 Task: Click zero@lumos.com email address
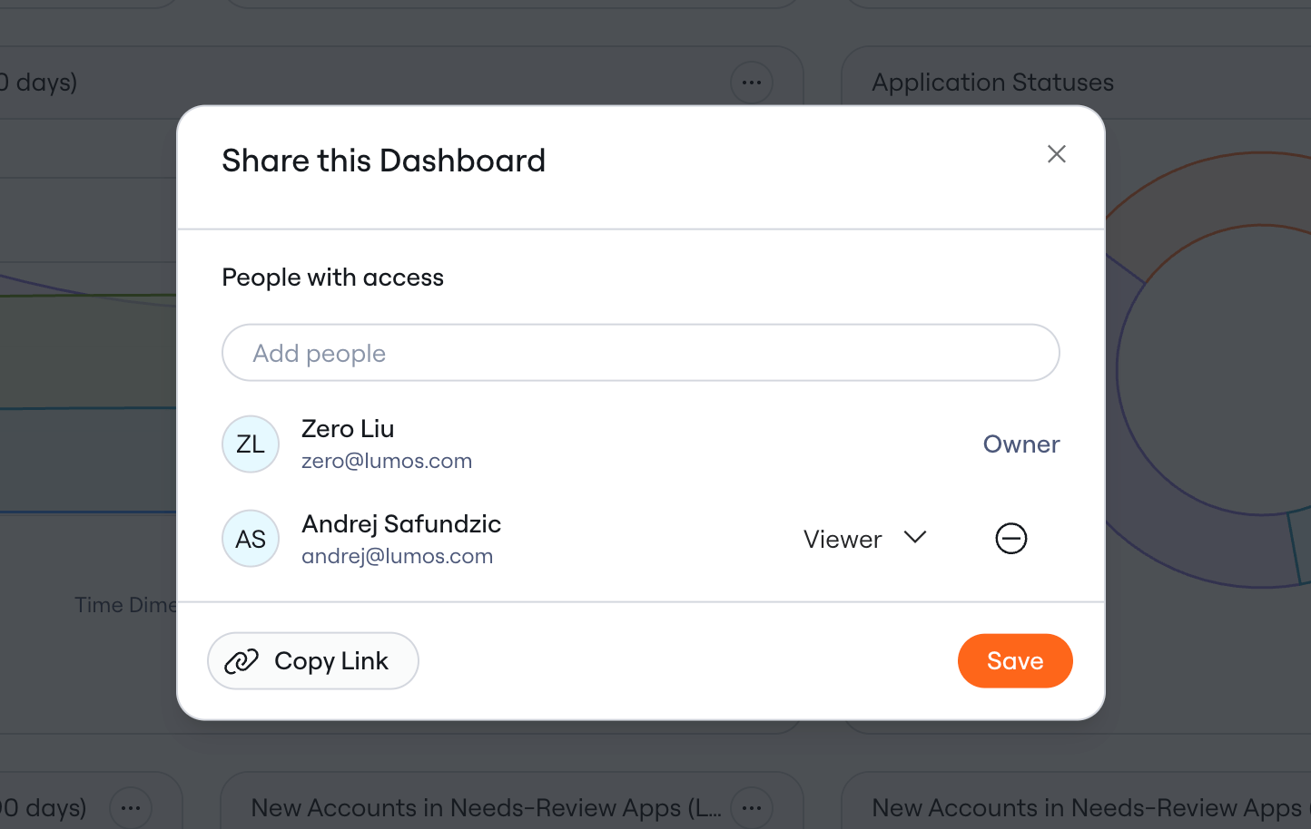click(387, 461)
